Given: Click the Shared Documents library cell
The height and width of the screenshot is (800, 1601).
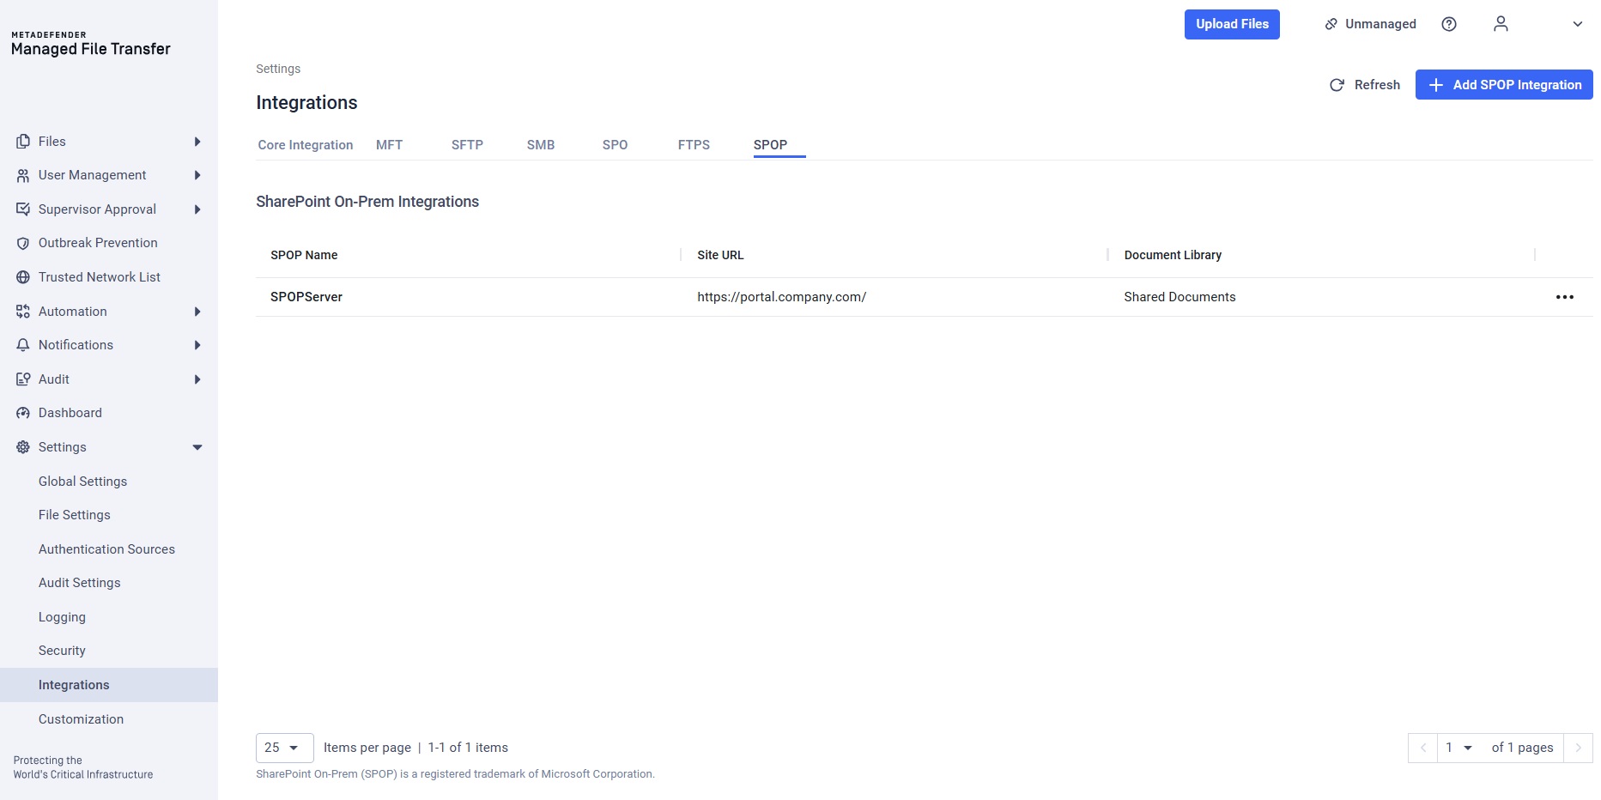Looking at the screenshot, I should [1180, 297].
